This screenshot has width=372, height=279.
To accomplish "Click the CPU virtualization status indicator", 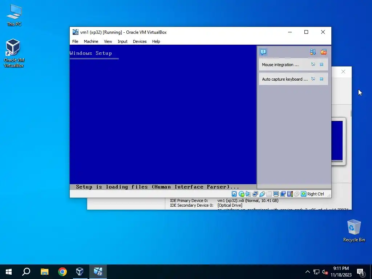I will [290, 194].
